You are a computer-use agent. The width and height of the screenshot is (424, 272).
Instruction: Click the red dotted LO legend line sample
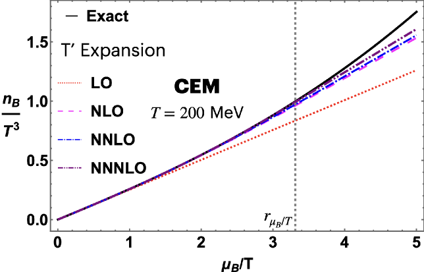(x=70, y=83)
